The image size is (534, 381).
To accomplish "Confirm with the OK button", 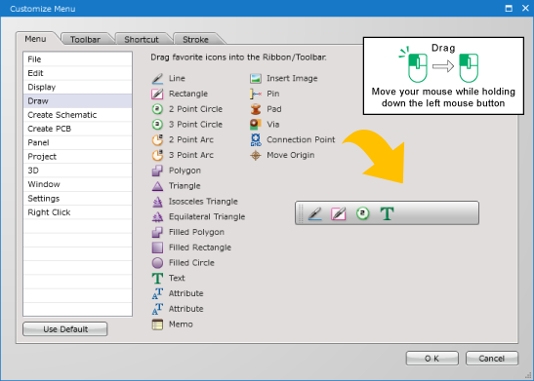I will [431, 359].
